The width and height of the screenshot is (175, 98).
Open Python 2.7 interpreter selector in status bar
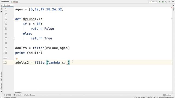[x=167, y=97]
